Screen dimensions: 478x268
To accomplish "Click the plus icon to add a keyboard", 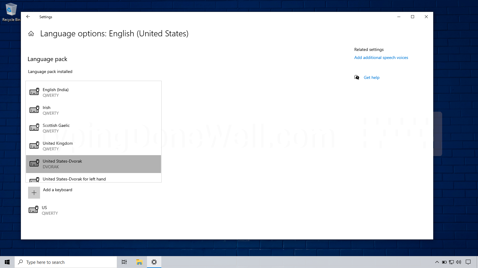I will pyautogui.click(x=34, y=192).
